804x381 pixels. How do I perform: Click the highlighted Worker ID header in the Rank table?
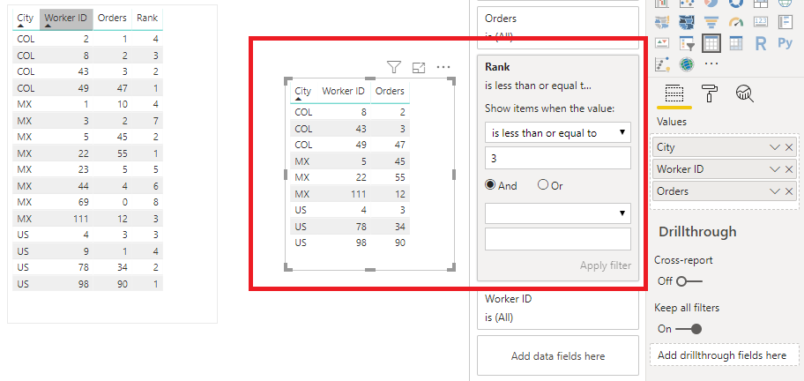[x=66, y=19]
